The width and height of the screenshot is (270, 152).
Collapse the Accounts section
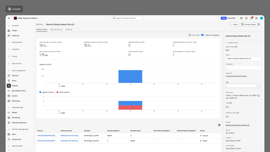click(x=9, y=26)
